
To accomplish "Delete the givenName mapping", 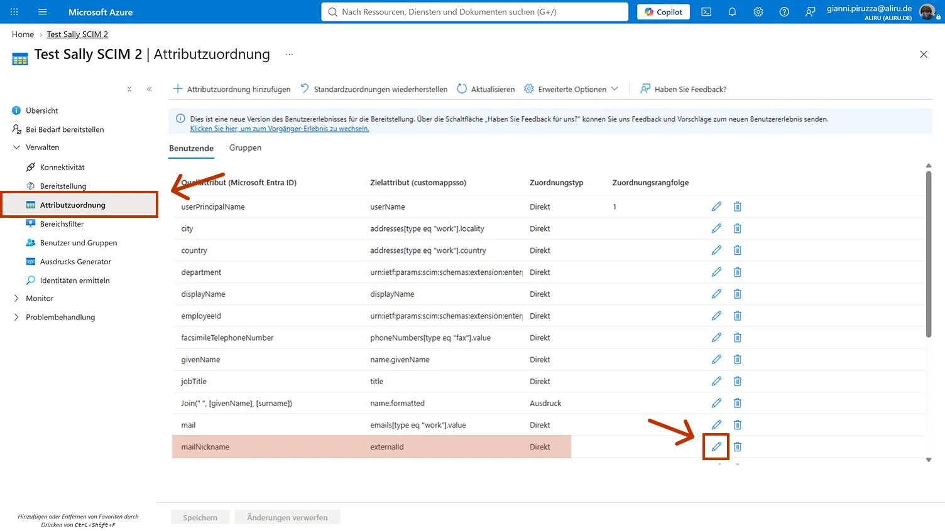I will (738, 359).
